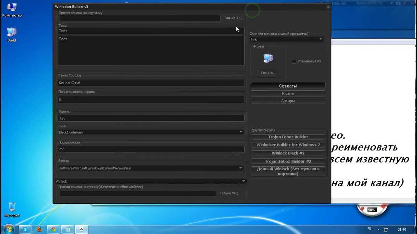The width and height of the screenshot is (417, 234).
Task: Click the 21:49 taskbar clock
Action: point(402,229)
